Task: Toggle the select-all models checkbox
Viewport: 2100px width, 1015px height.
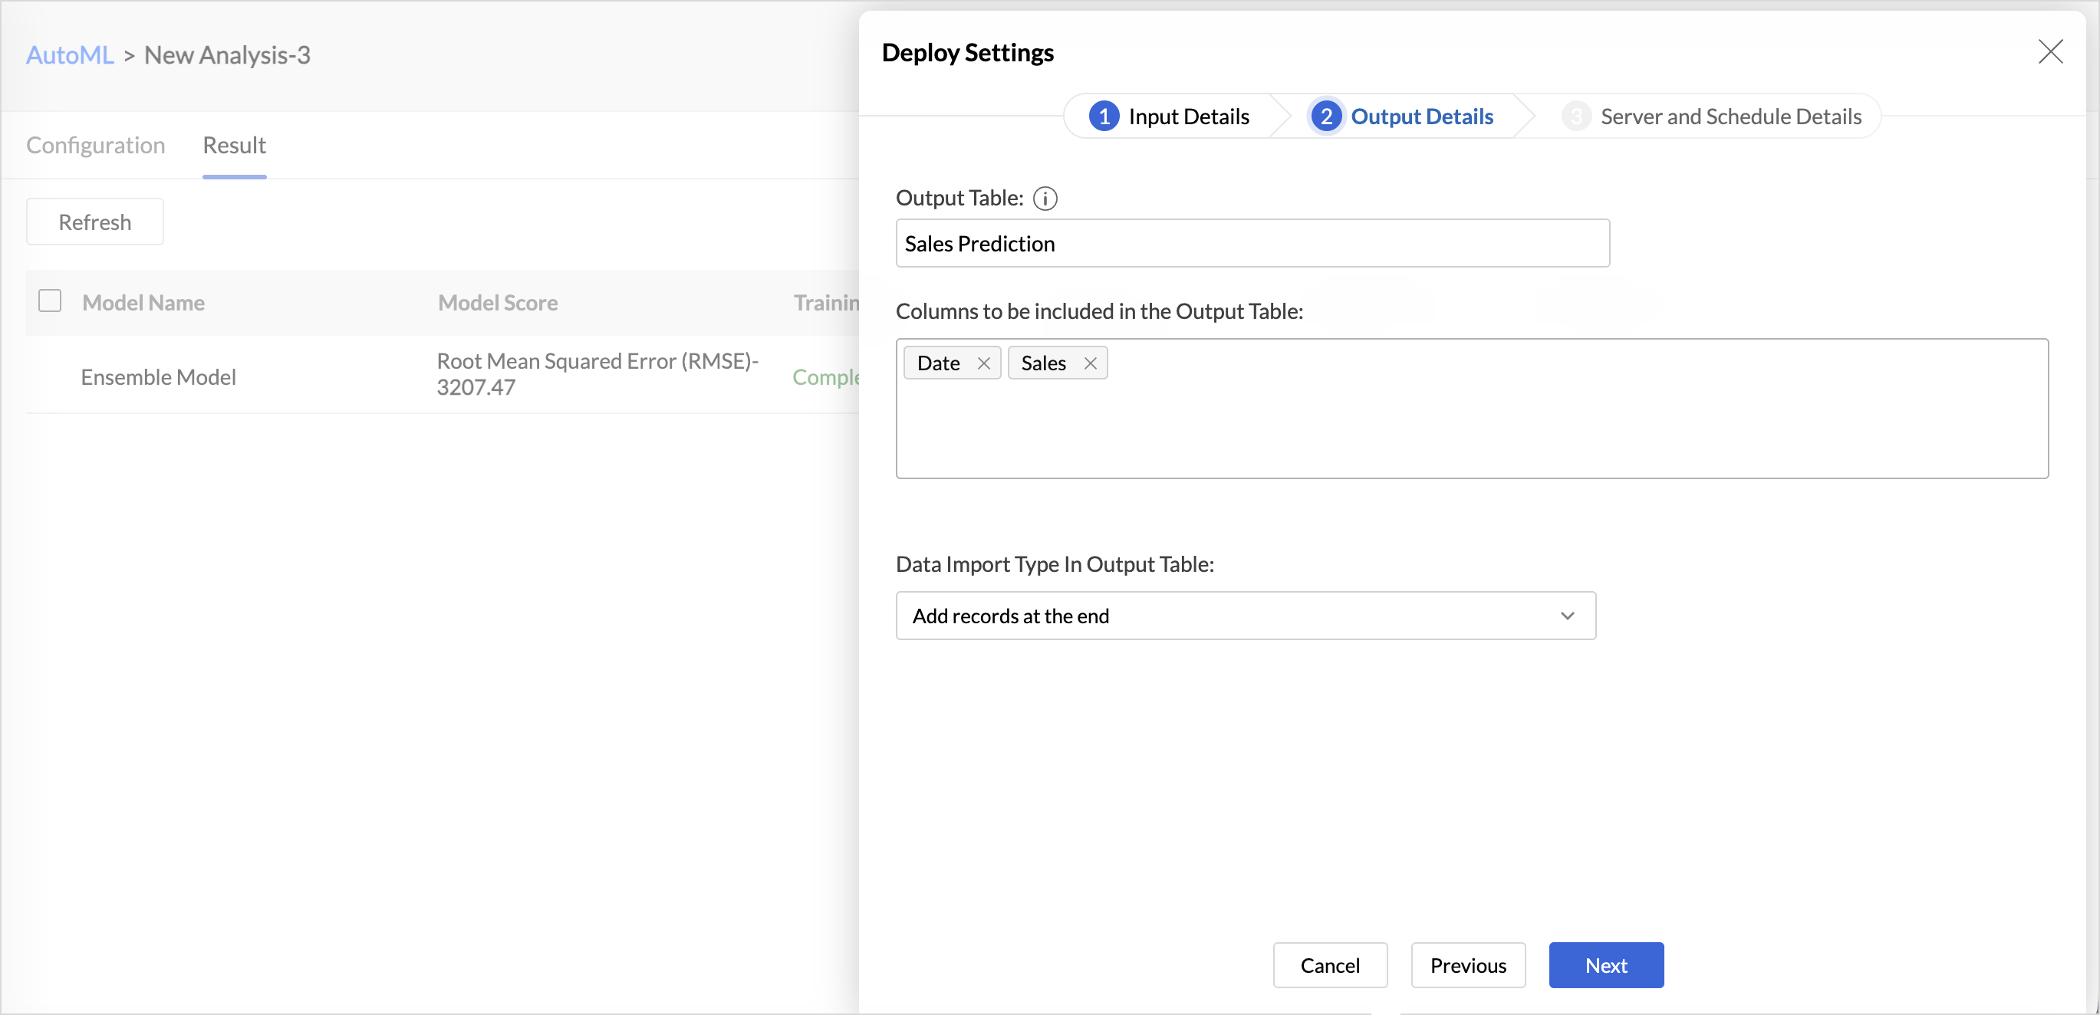Action: pos(50,301)
